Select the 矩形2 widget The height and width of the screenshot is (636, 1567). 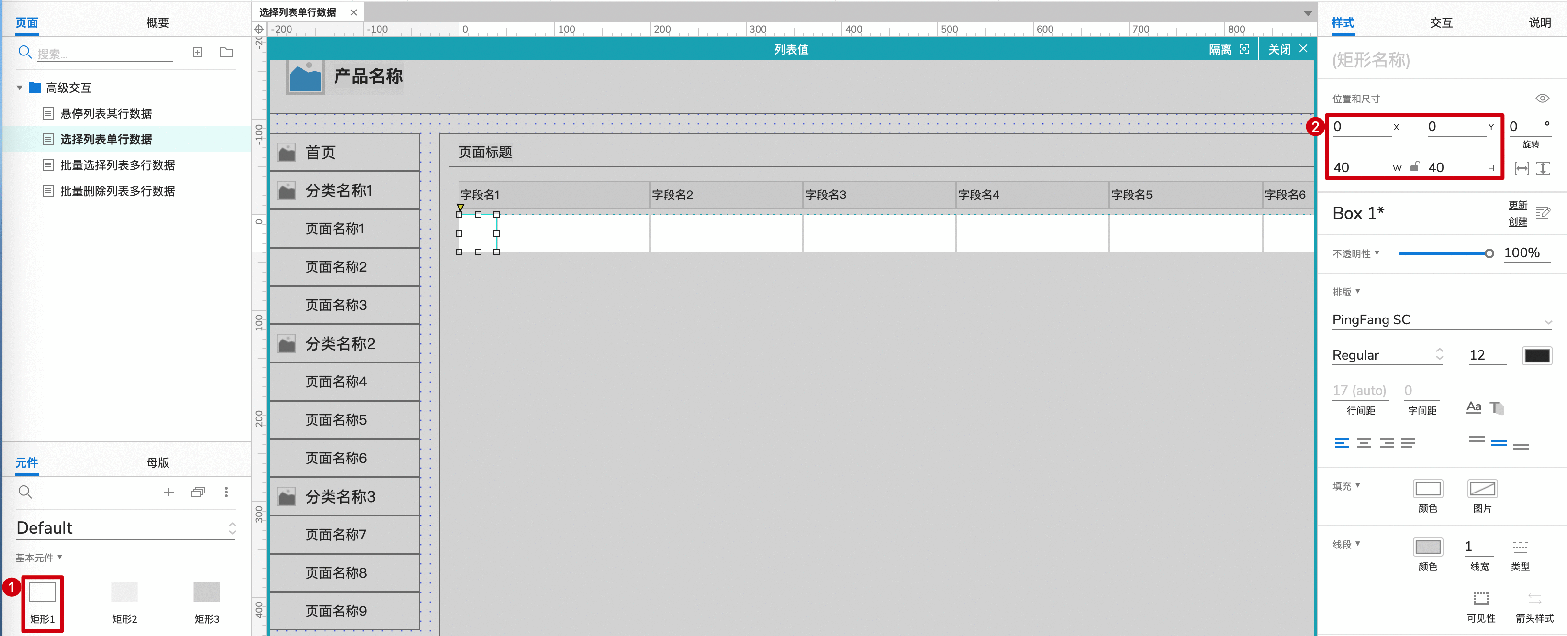tap(125, 603)
